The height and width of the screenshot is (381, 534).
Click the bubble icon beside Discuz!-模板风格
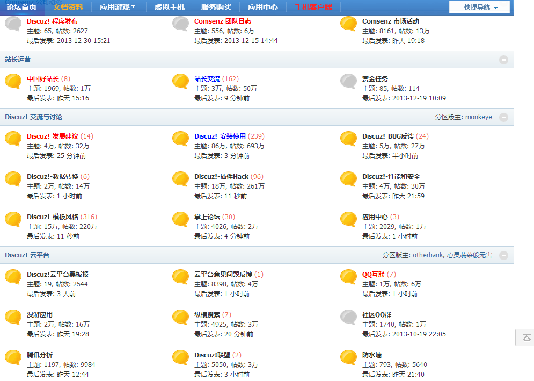click(x=13, y=220)
